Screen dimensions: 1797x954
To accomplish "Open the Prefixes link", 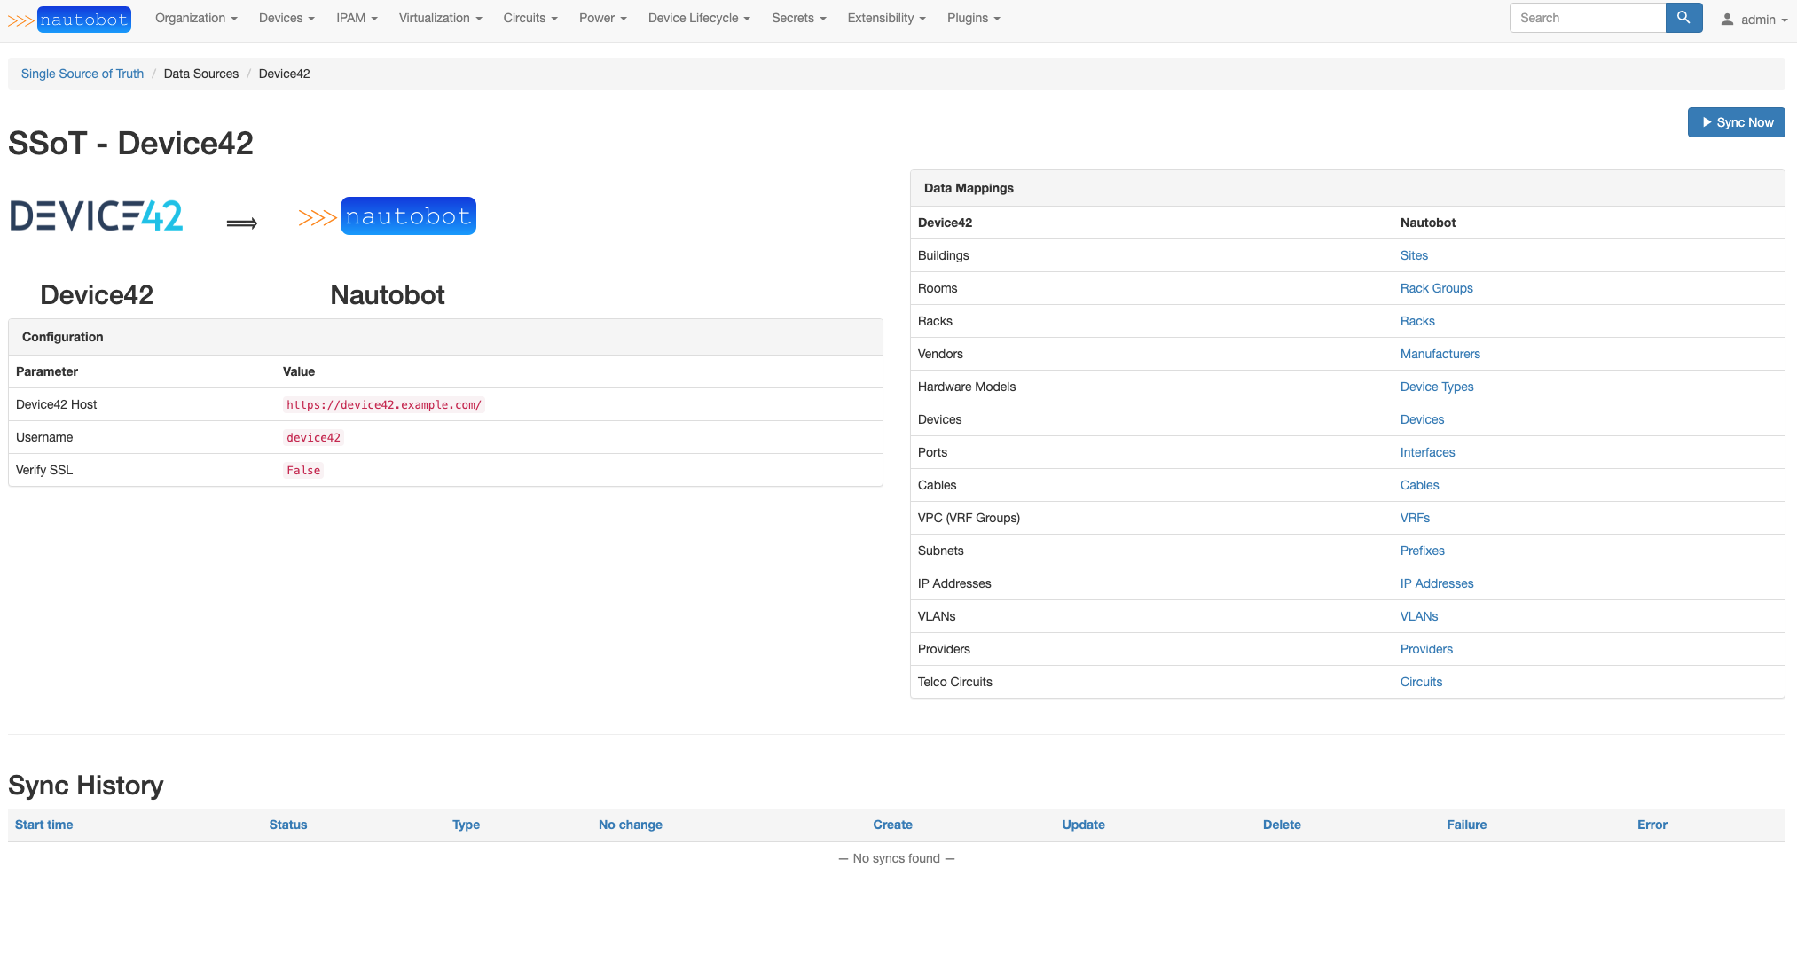I will point(1422,551).
